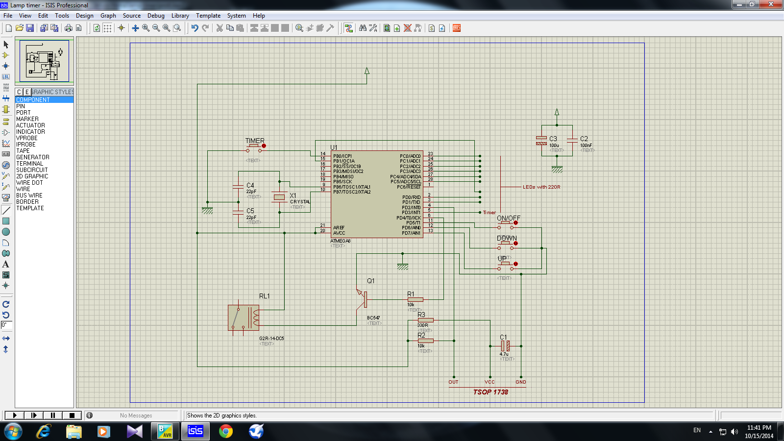The image size is (784, 441).
Task: Open the Debug menu
Action: [156, 16]
